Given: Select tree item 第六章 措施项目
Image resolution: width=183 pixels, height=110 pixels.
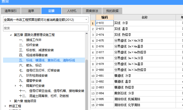Looking at the screenshot, I should pos(25,101).
